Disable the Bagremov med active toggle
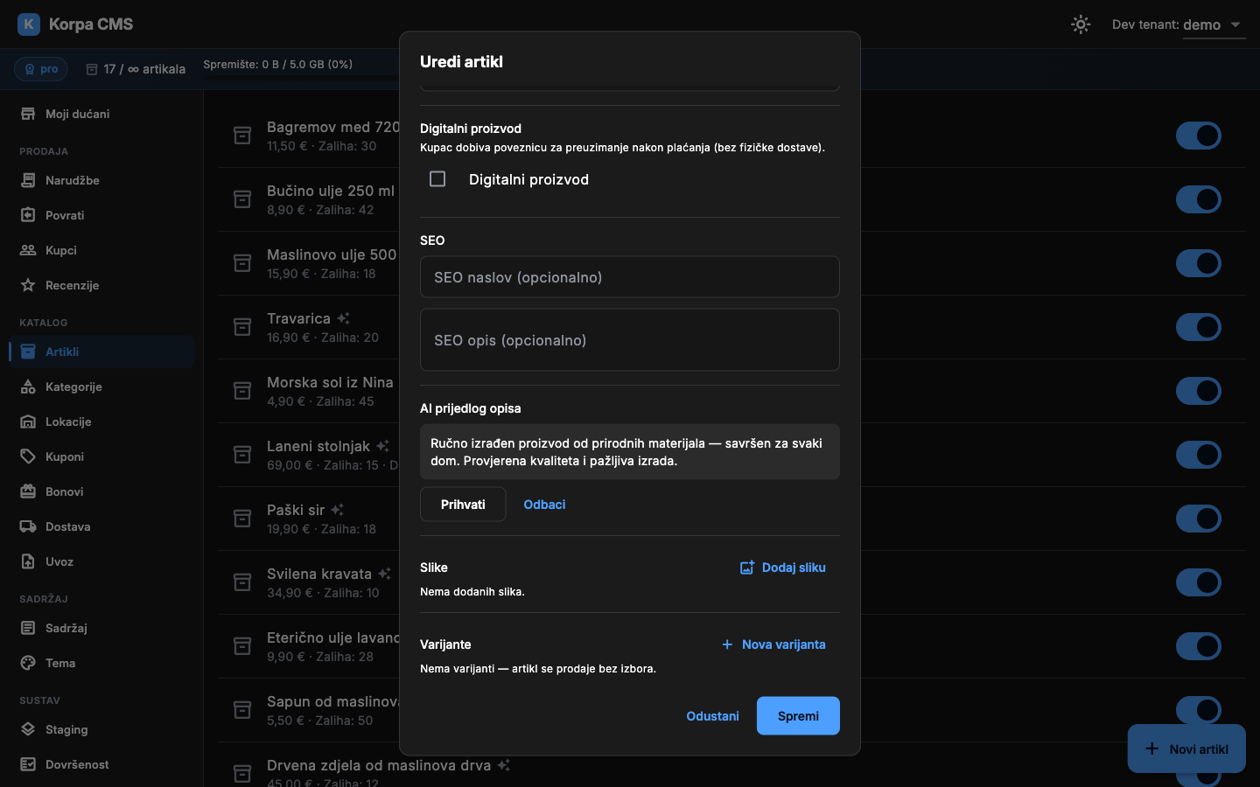Image resolution: width=1260 pixels, height=787 pixels. [1199, 136]
